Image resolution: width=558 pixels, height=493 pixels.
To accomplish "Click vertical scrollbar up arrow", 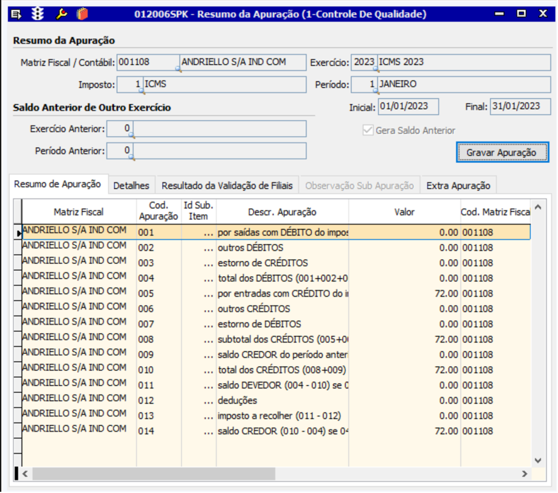I will [538, 207].
